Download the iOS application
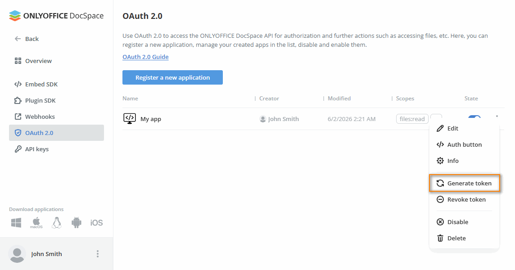Screen dimensions: 515x270 pyautogui.click(x=96, y=223)
